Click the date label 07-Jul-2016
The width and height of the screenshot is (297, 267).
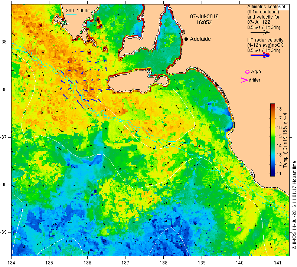[x=204, y=16]
